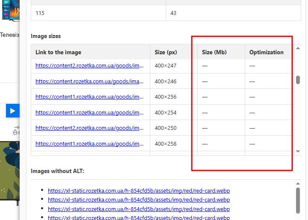Click the Images without ALT list scroll up arrow
Viewport: 308px width, 220px height.
click(298, 183)
